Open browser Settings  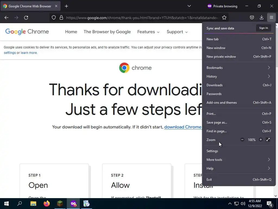(x=239, y=151)
